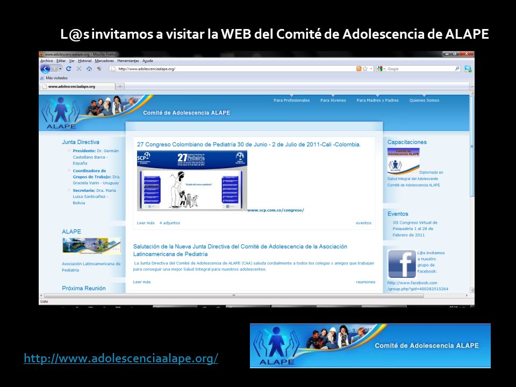The width and height of the screenshot is (516, 387).
Task: Follow the www.scp.com.co/congreso/ link
Action: tap(276, 210)
